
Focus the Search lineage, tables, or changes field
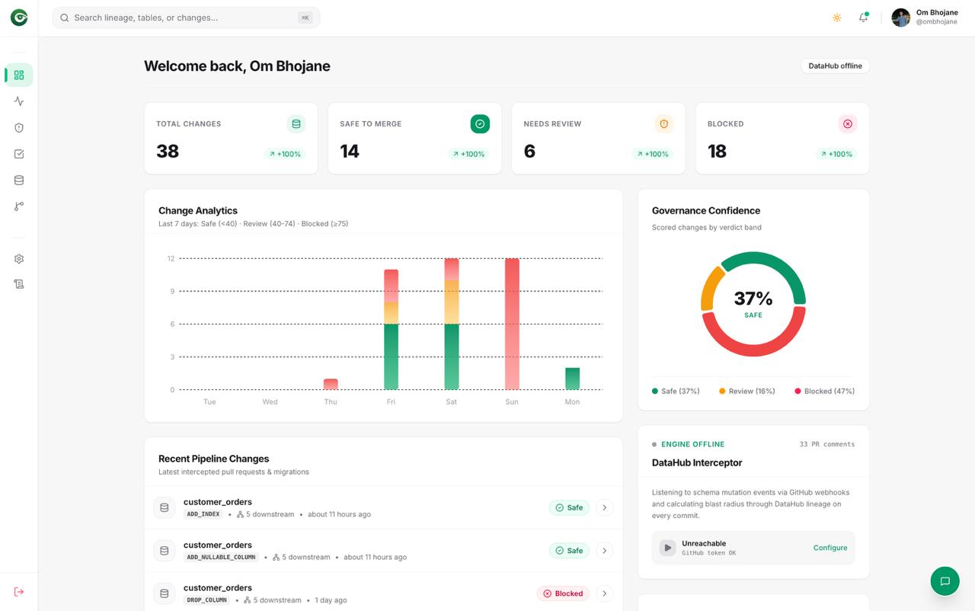186,18
